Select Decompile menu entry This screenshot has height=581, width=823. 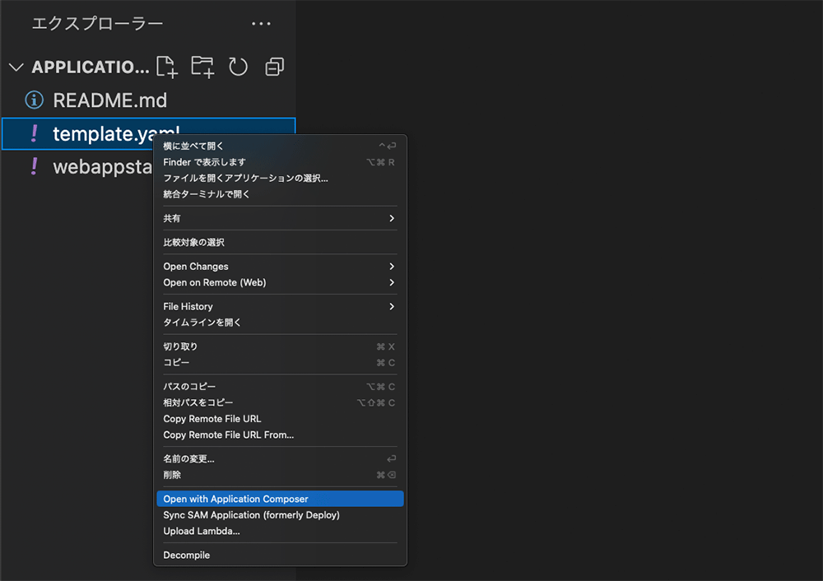pos(280,555)
